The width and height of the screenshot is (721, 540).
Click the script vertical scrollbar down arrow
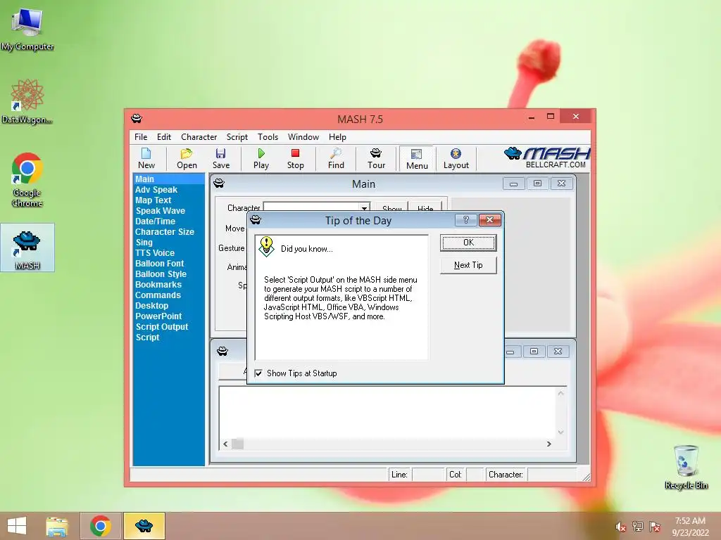pyautogui.click(x=560, y=432)
